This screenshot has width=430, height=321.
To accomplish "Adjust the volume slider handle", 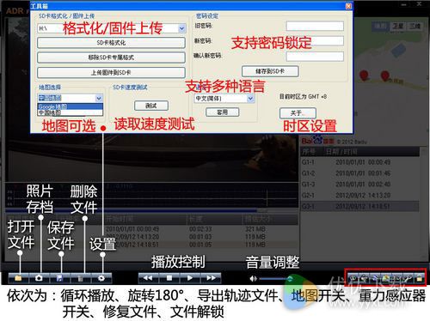I will pos(290,278).
